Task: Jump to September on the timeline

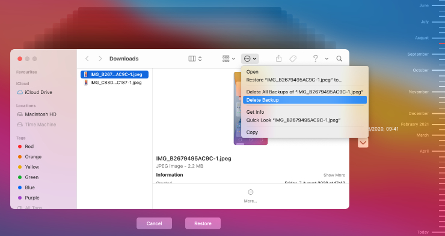Action: click(x=418, y=54)
